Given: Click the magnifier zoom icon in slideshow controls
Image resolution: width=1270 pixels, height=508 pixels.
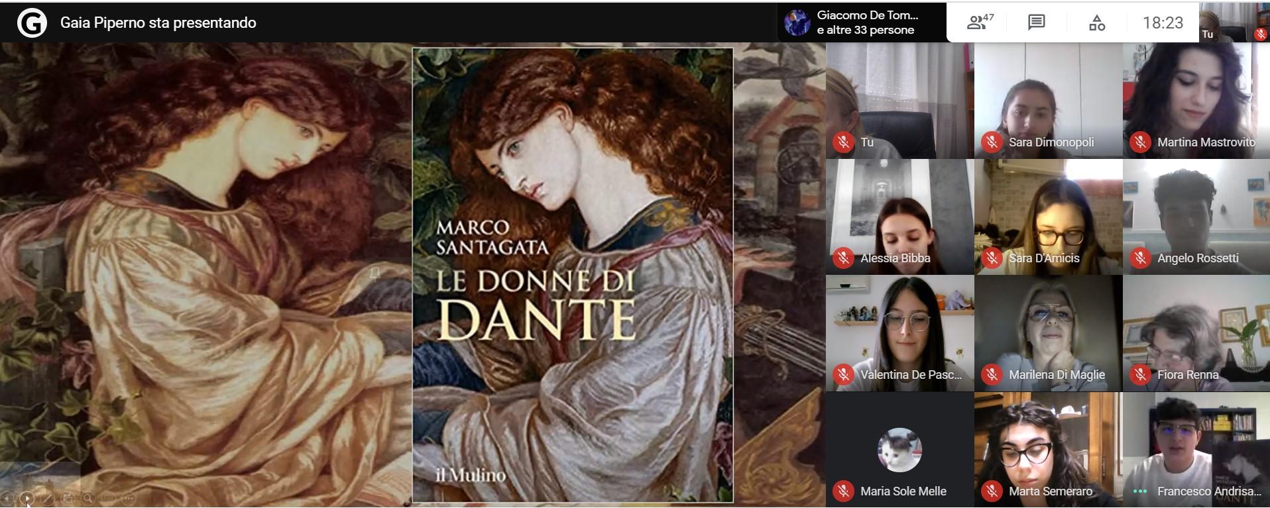Looking at the screenshot, I should [x=88, y=499].
